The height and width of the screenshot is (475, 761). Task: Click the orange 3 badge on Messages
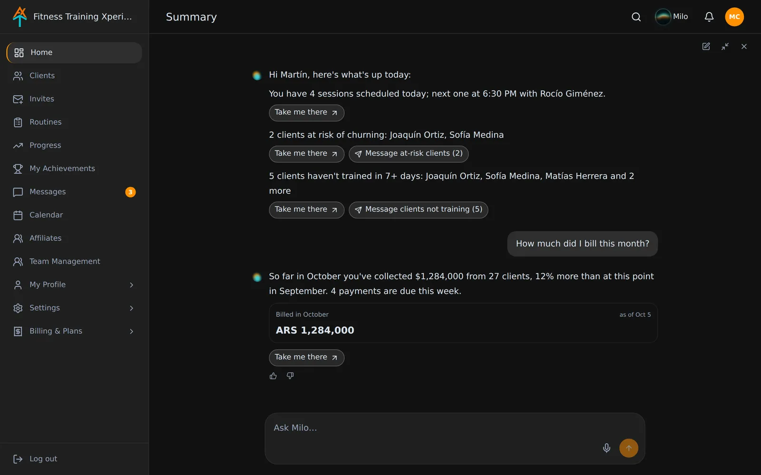point(130,192)
